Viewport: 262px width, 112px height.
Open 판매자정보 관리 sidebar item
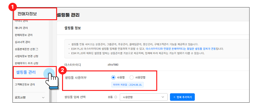(24, 35)
